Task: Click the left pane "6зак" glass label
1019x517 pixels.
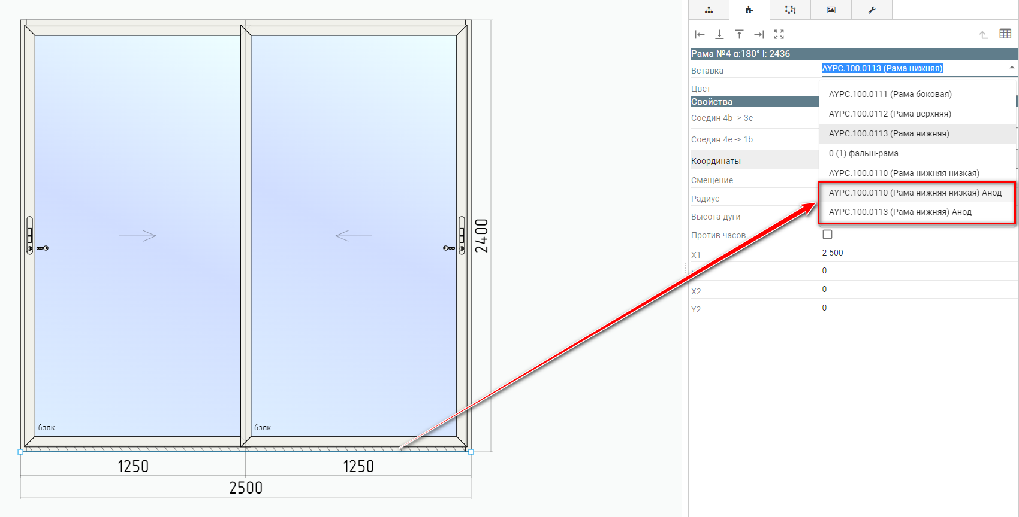Action: click(x=47, y=428)
